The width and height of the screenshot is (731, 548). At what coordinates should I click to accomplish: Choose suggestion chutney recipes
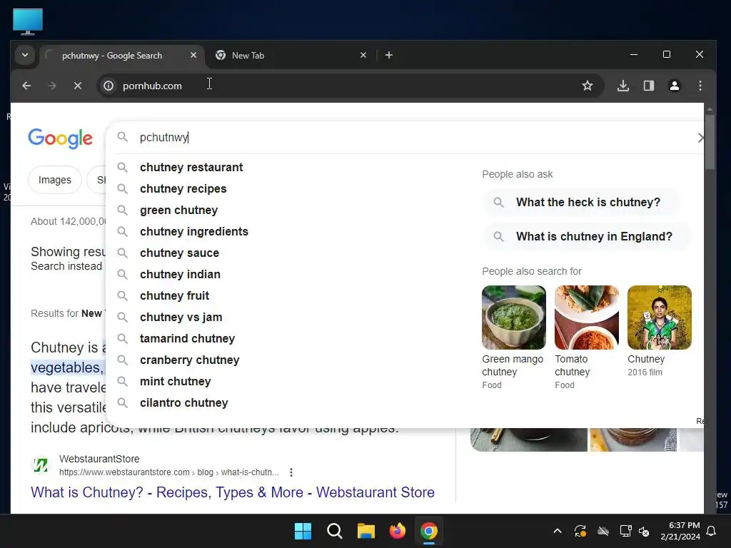(183, 188)
